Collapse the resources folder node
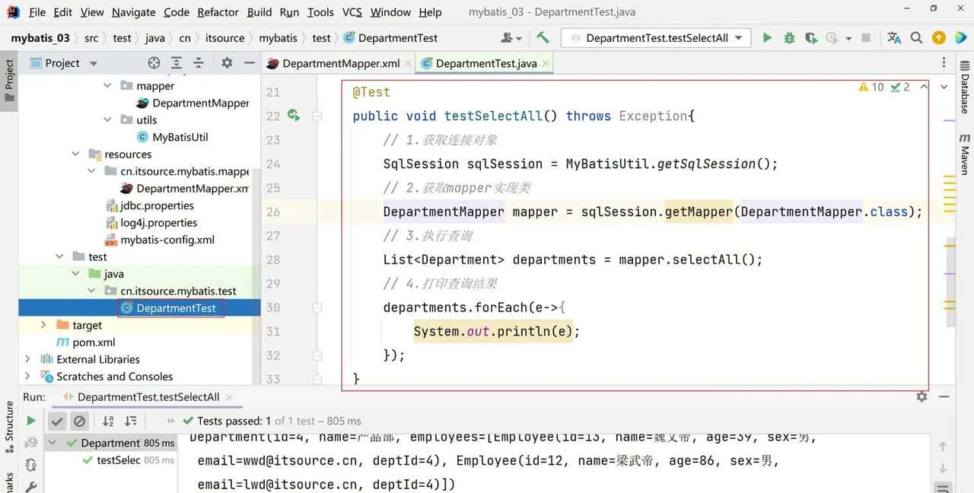This screenshot has width=974, height=493. coord(75,154)
